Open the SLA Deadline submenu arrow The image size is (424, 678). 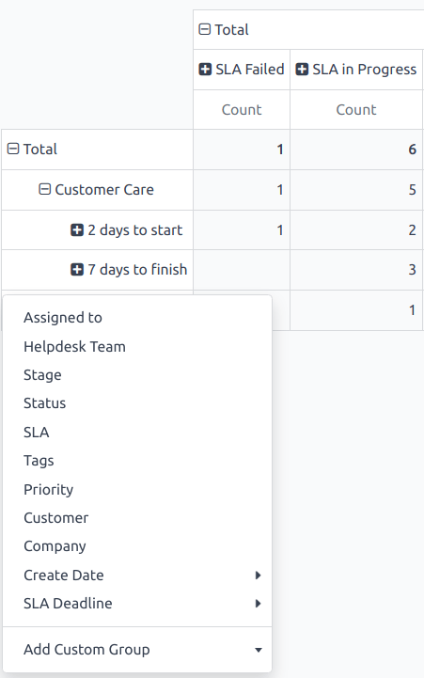258,603
